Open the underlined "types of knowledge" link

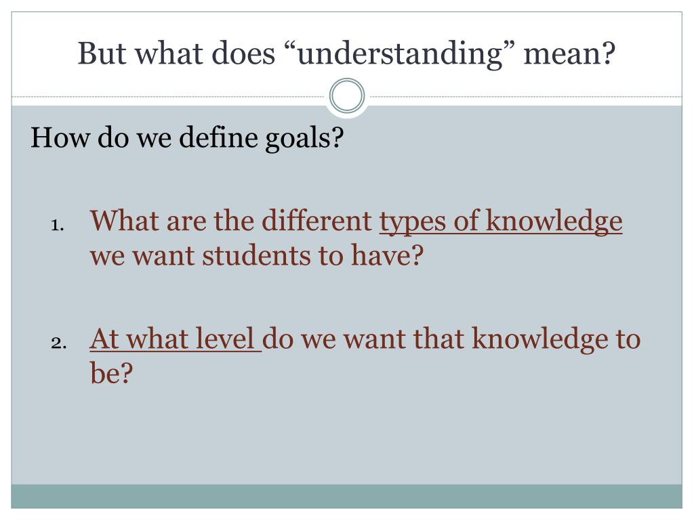point(501,221)
